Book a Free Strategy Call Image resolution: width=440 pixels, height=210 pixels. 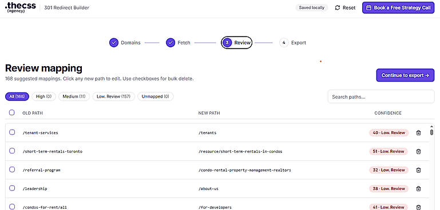point(398,8)
